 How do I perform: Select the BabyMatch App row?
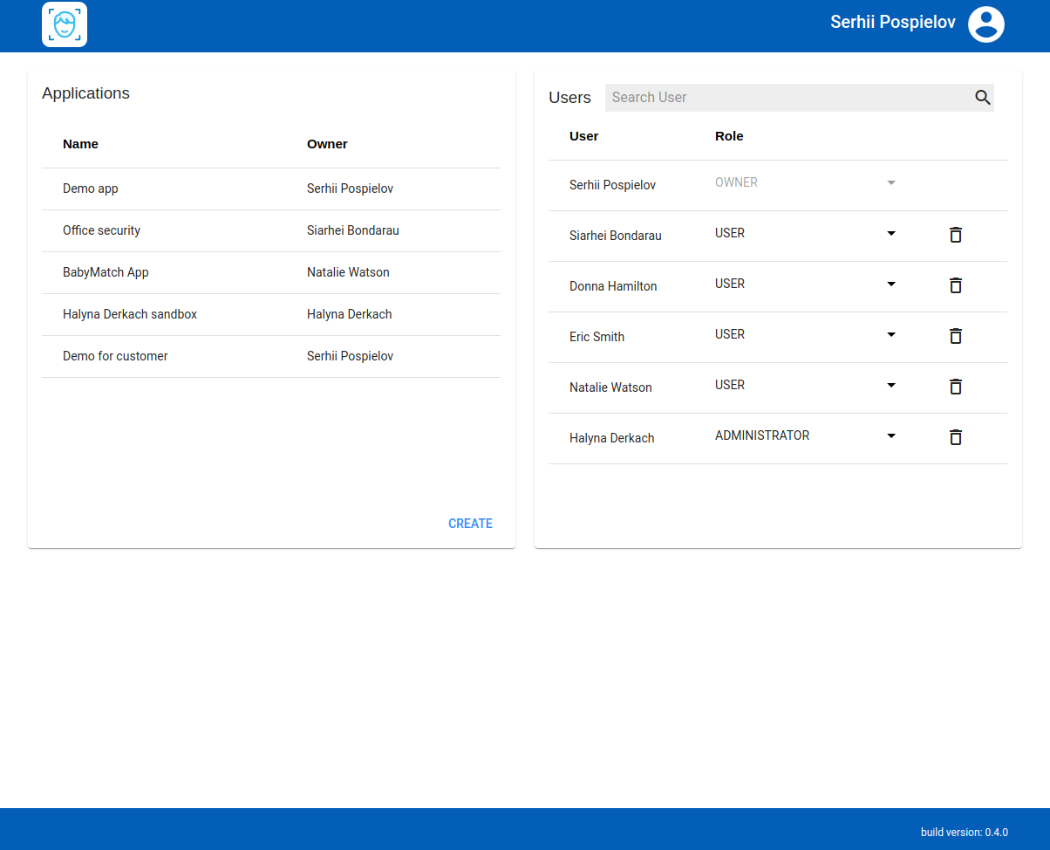(x=271, y=272)
